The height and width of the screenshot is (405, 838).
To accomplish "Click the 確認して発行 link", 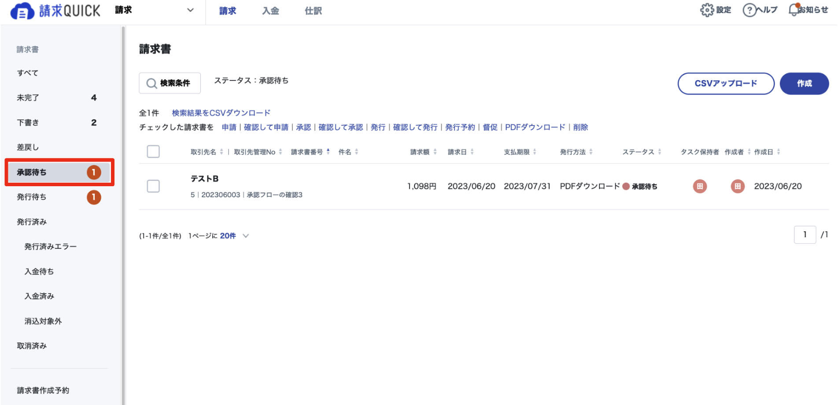I will (415, 127).
